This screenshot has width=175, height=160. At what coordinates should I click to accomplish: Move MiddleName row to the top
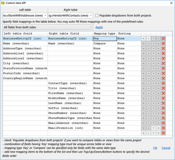tap(143, 98)
